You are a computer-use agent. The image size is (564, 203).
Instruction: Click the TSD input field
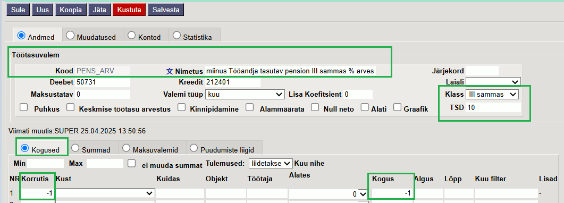coord(493,107)
